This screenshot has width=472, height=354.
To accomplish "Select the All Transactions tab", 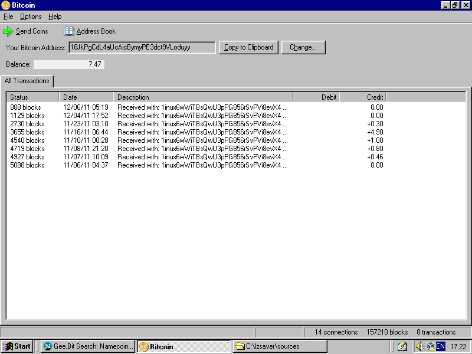I will coord(27,81).
